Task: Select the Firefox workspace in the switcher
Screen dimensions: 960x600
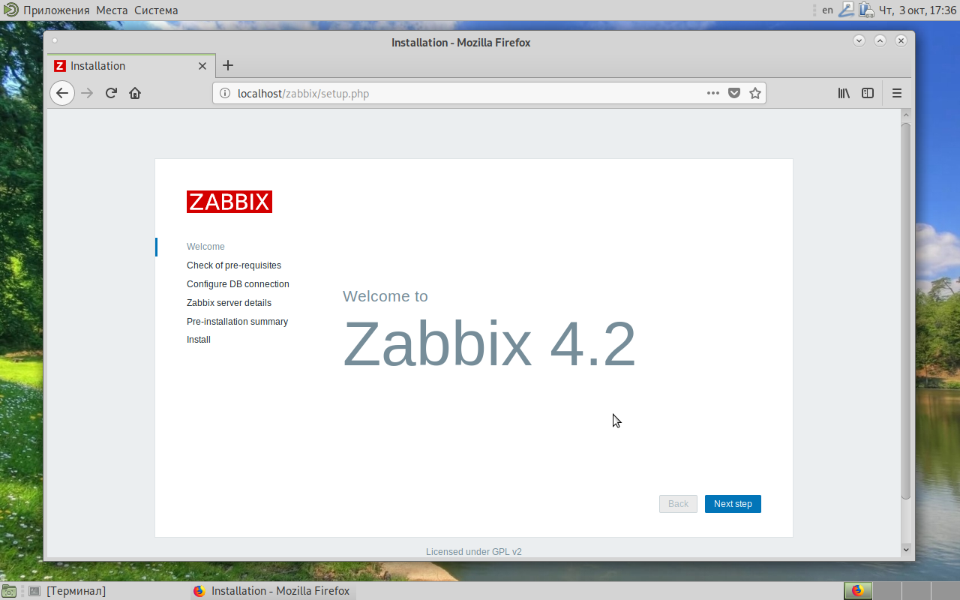Action: tap(857, 591)
